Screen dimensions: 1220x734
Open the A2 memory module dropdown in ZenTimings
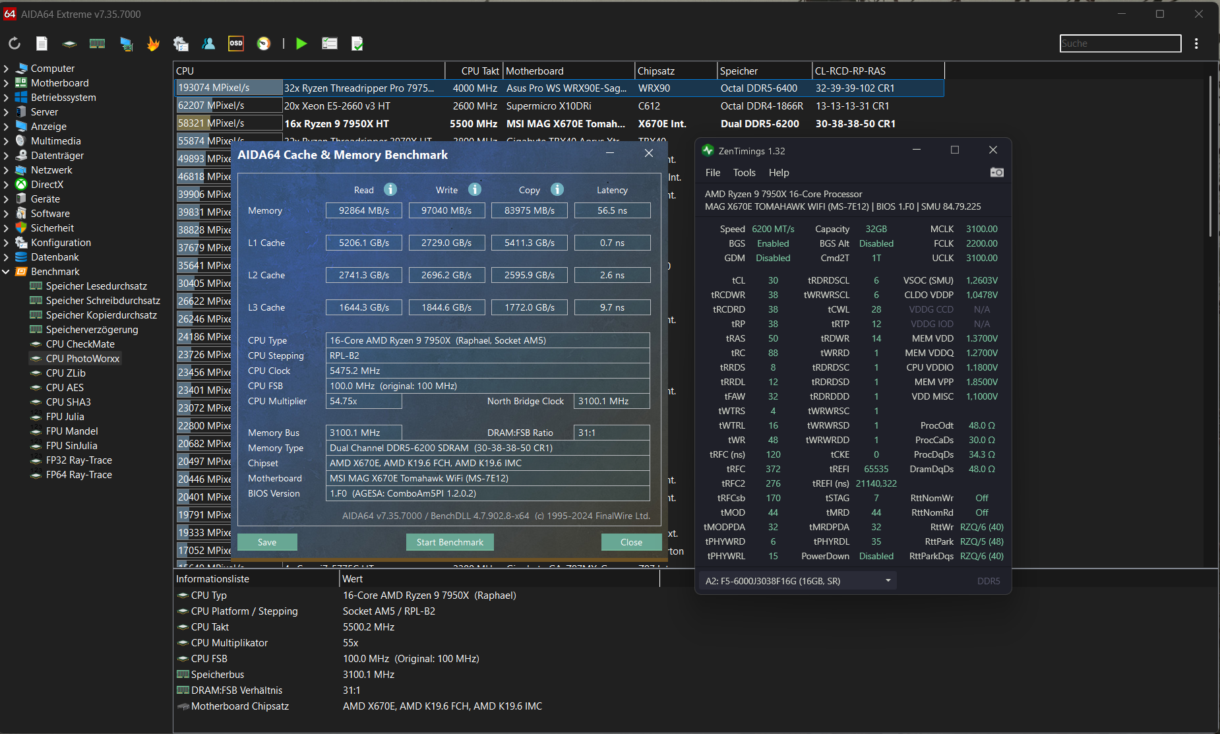tap(797, 581)
